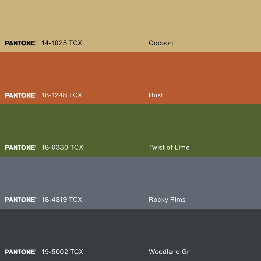This screenshot has width=261, height=261.
Task: Click the PANTONE logo on the Cocoon band
Action: click(x=21, y=43)
